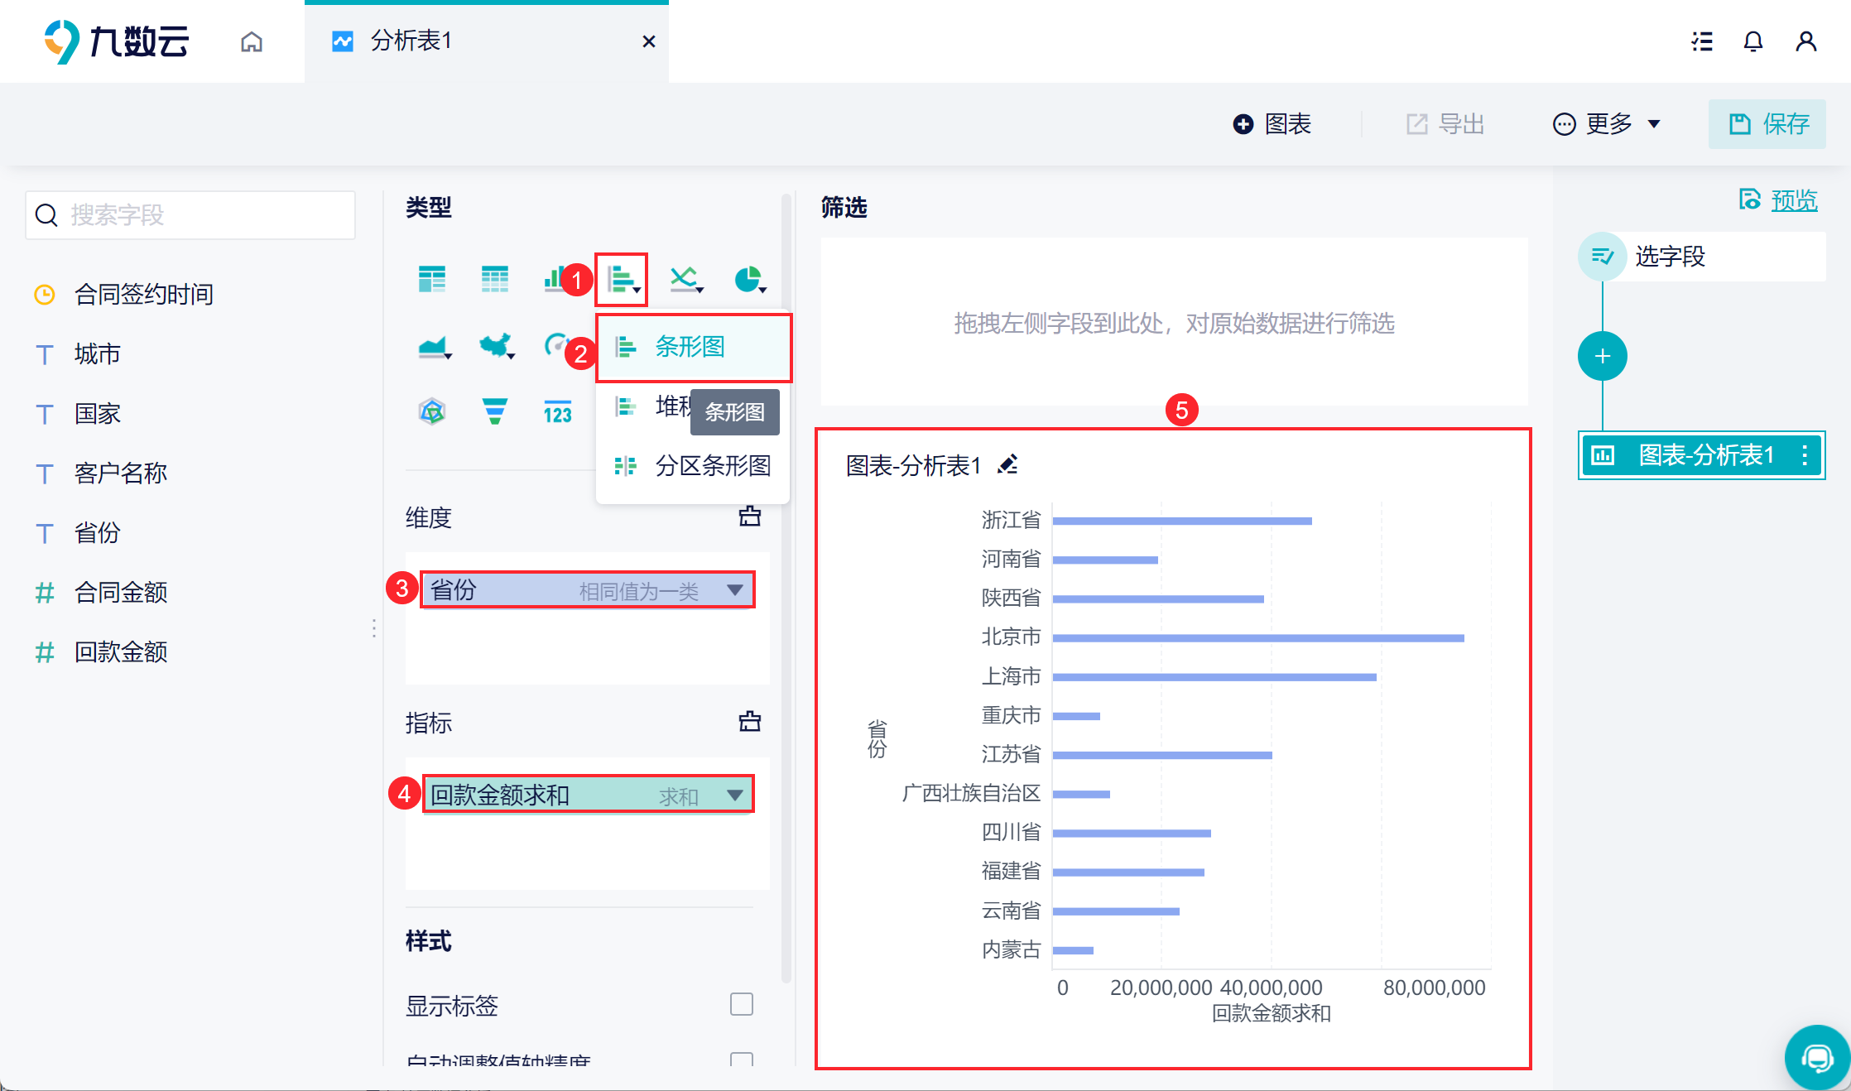The height and width of the screenshot is (1091, 1851).
Task: Close the 分析表1 tab
Action: point(649,41)
